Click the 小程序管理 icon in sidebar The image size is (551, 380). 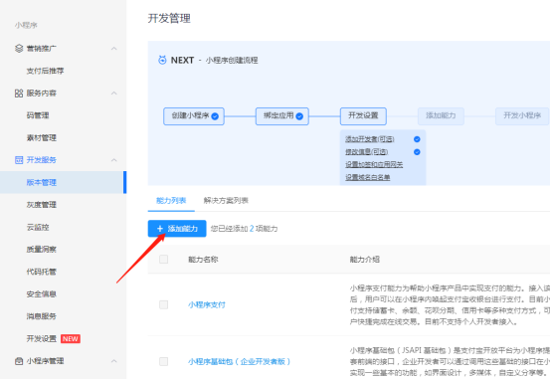(19, 361)
